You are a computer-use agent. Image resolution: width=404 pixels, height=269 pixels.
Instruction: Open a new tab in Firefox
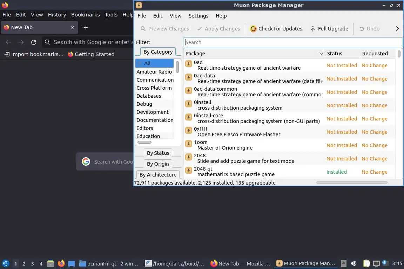pyautogui.click(x=86, y=28)
